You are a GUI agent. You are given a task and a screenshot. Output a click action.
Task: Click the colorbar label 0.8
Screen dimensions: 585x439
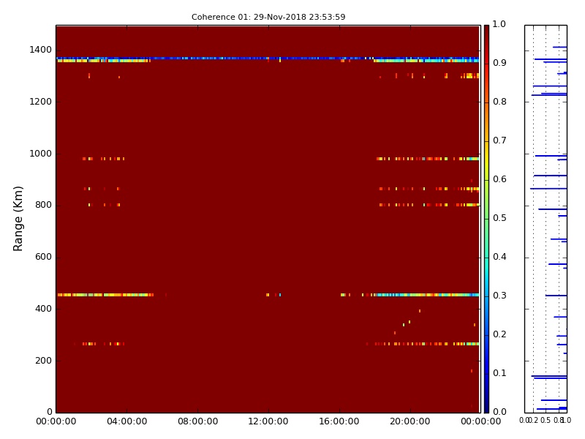pyautogui.click(x=499, y=102)
